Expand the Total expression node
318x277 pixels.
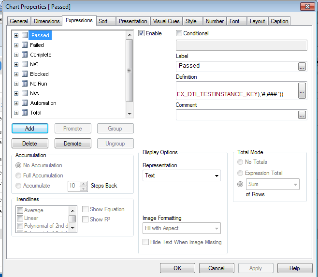pos(16,113)
